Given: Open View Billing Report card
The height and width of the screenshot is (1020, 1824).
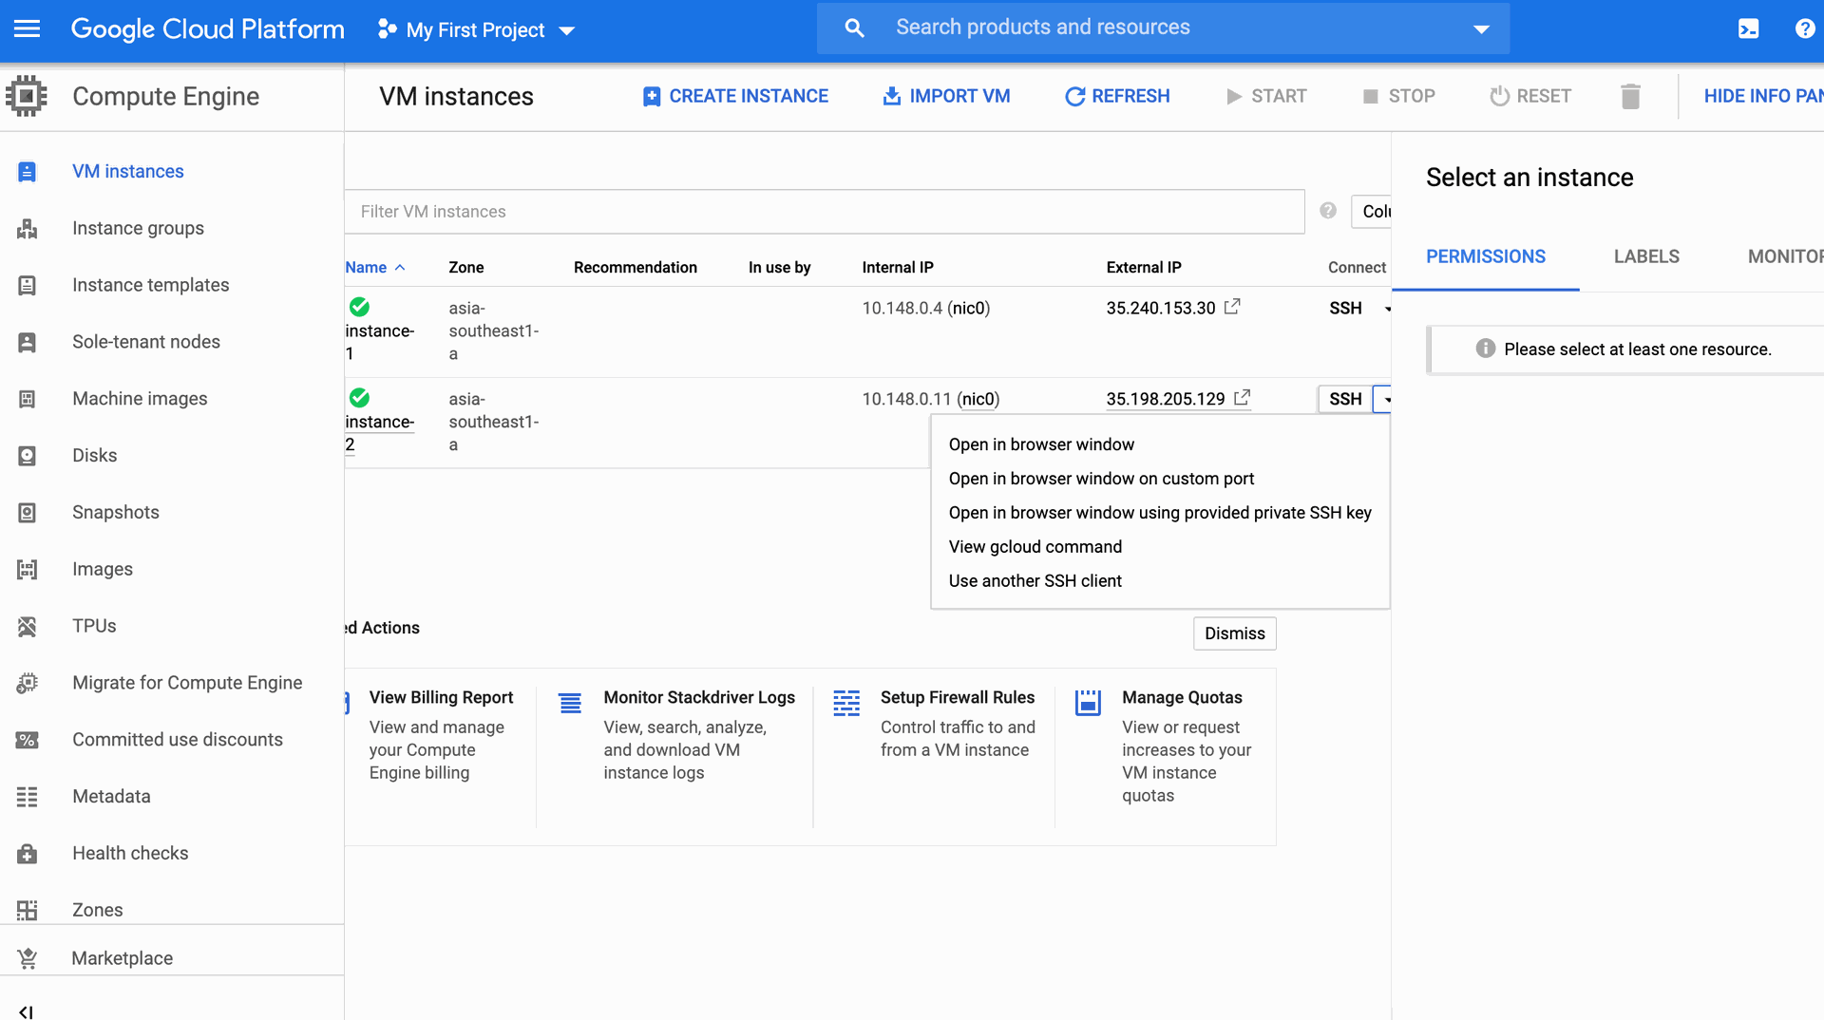Looking at the screenshot, I should tap(439, 734).
